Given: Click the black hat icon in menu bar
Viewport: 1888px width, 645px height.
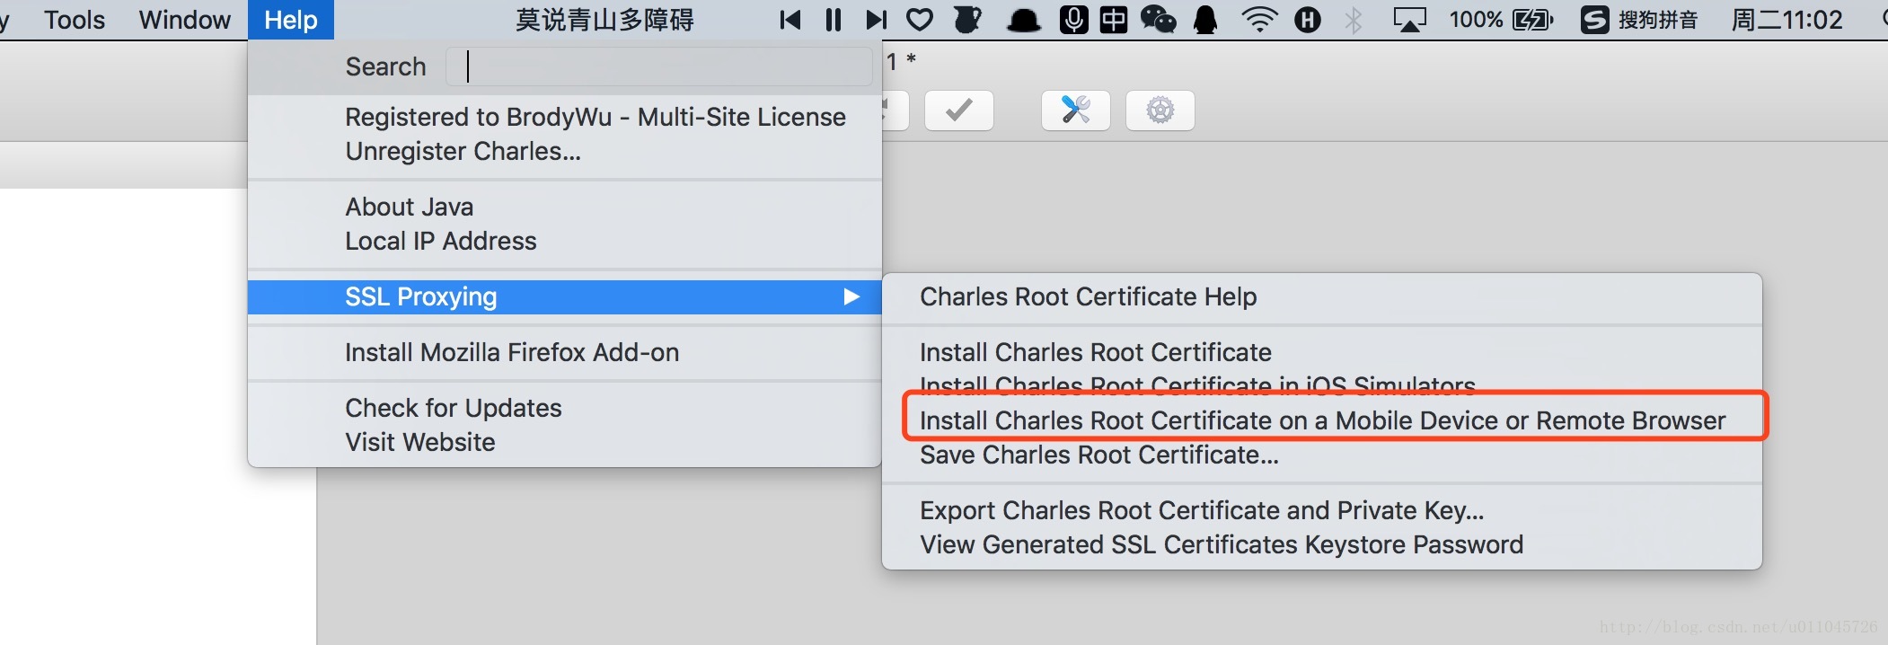Looking at the screenshot, I should click(x=1023, y=21).
